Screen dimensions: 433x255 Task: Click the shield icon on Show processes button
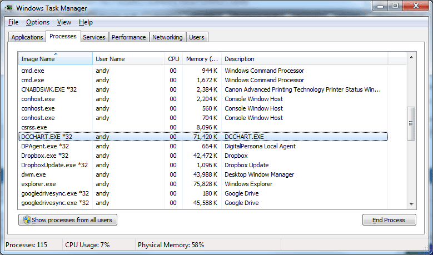[x=26, y=220]
